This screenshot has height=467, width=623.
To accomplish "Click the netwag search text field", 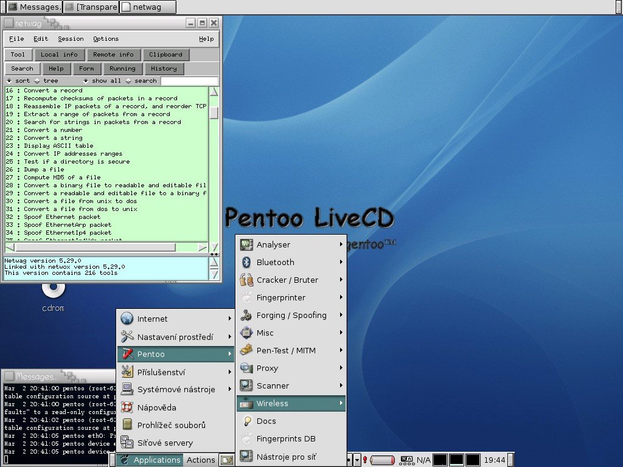I will pos(189,81).
